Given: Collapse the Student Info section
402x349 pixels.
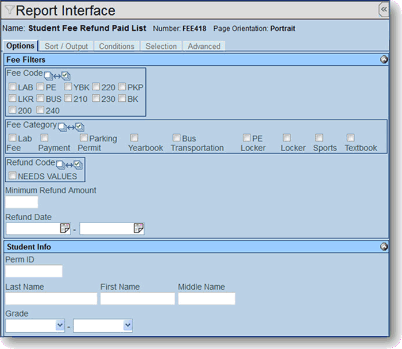Looking at the screenshot, I should click(384, 247).
